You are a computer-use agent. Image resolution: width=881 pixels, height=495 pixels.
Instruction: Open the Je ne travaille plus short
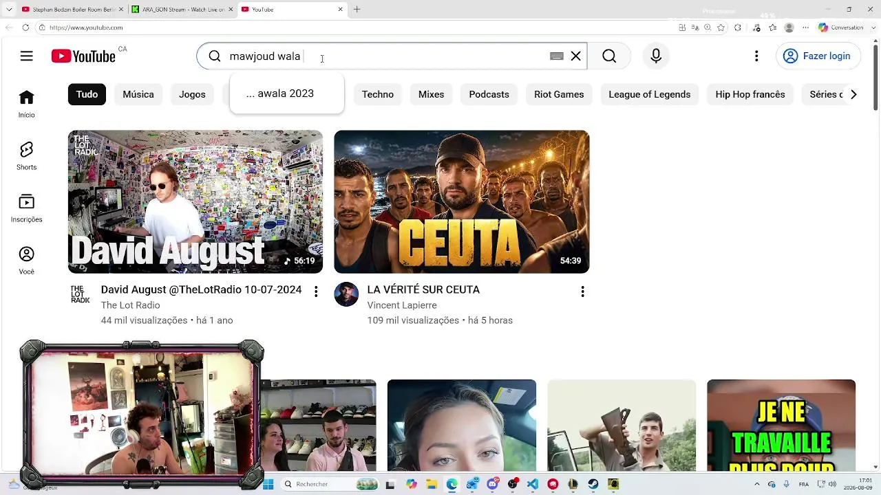pos(781,426)
